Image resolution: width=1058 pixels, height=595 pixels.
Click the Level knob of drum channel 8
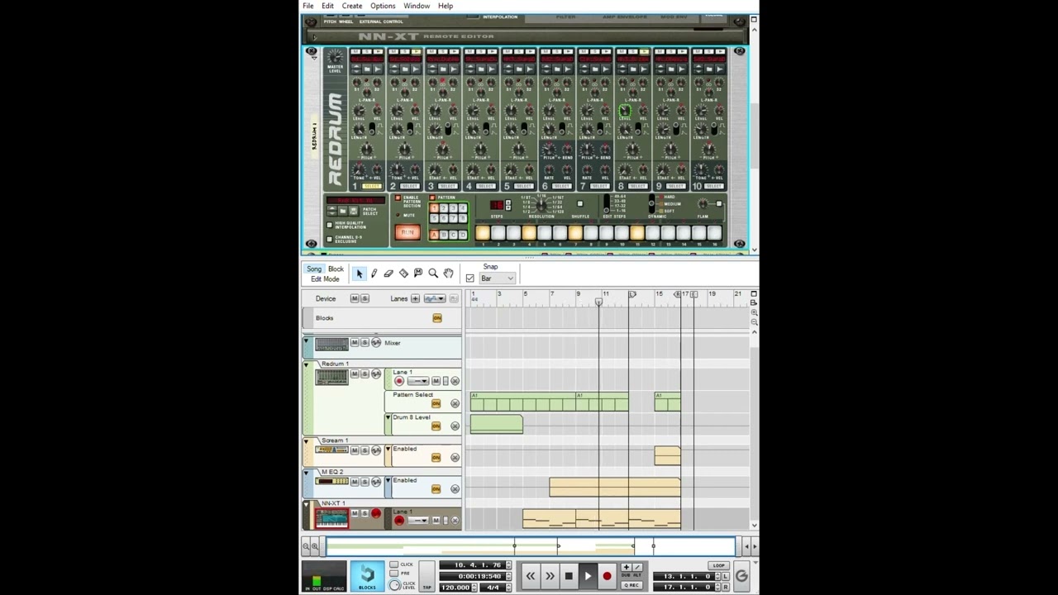625,111
